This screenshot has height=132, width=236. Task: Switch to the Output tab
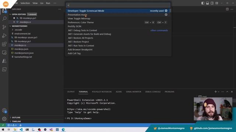(x=71, y=92)
